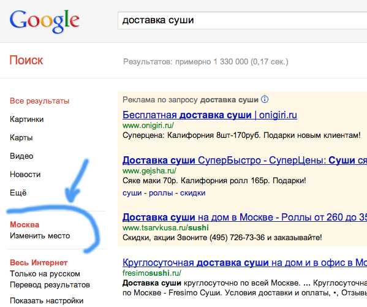Filter results with Только на русском
This screenshot has height=307, width=367.
click(45, 274)
